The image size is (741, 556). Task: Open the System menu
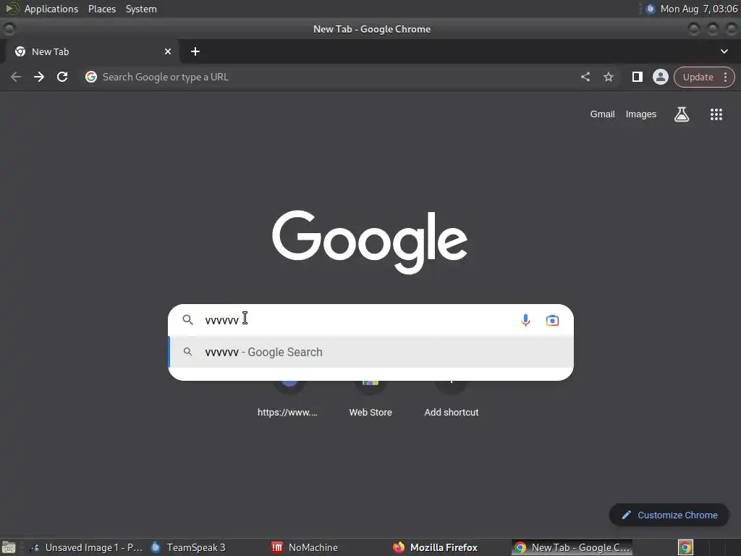pos(141,9)
